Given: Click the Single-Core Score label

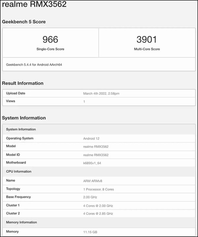Looking at the screenshot, I should pos(50,49).
